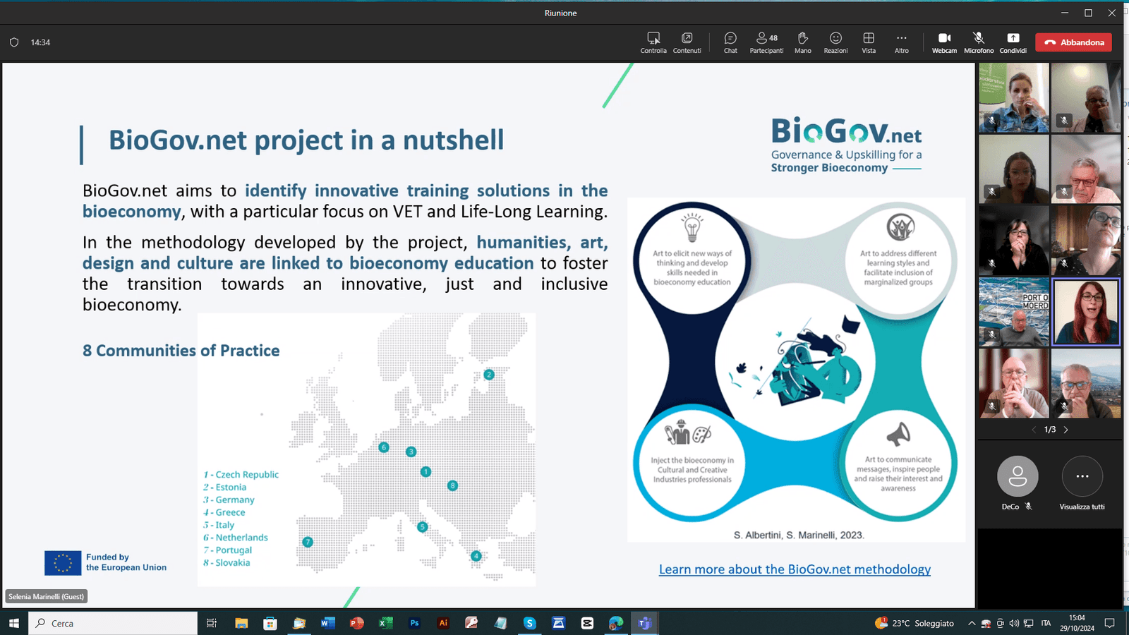
Task: Click the Selenia Marinelli (Guest) presenter label
Action: pos(47,597)
